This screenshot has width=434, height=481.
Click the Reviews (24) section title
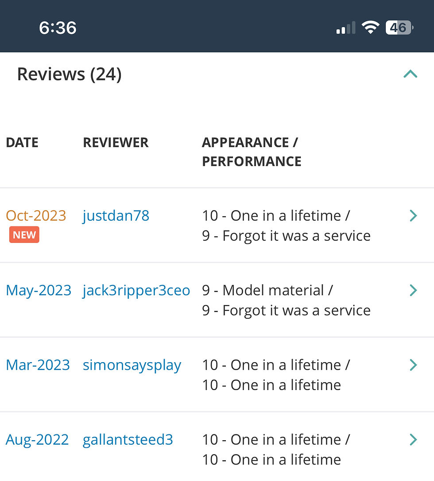(69, 74)
